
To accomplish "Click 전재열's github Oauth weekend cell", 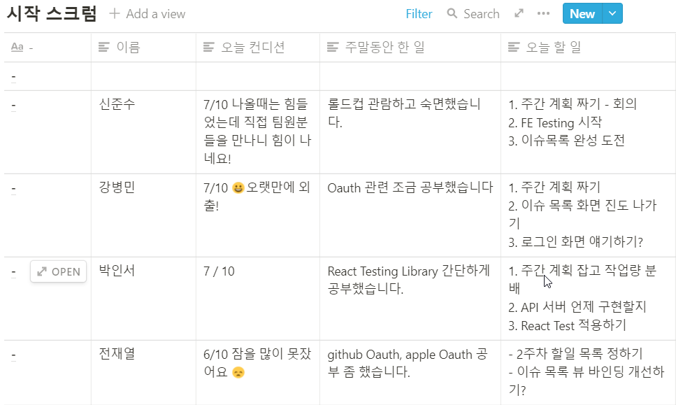I will 409,362.
